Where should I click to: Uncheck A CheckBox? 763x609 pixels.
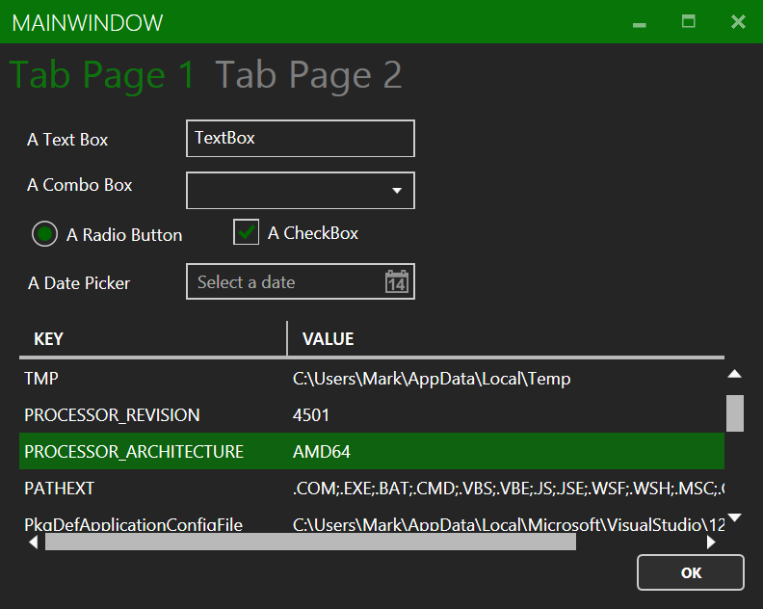point(247,232)
